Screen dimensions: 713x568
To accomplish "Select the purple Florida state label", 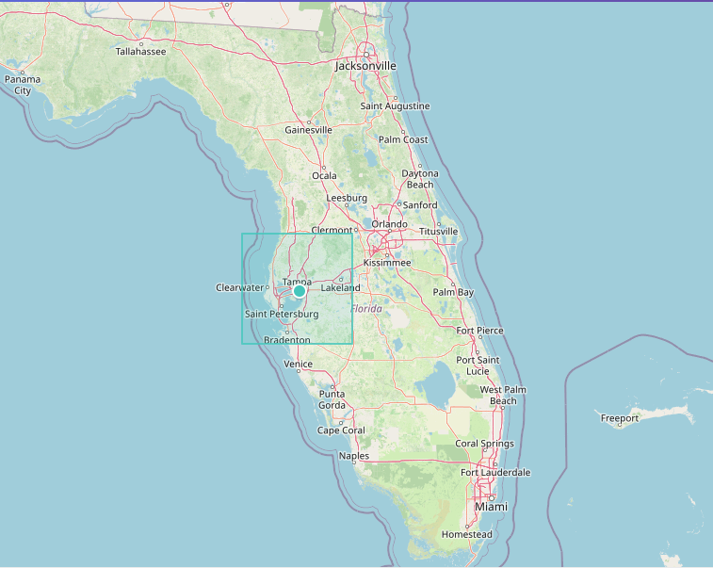I will pyautogui.click(x=366, y=309).
